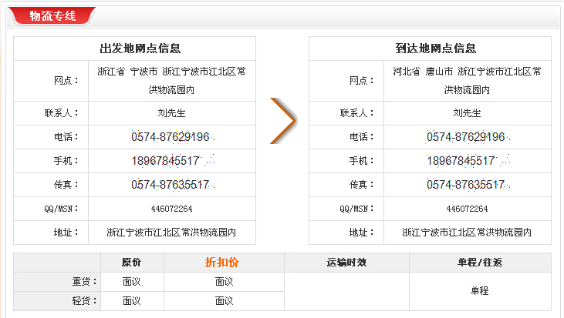This screenshot has height=318, width=564.
Task: Click QQ number 446072264 in arrival table
Action: 467,209
